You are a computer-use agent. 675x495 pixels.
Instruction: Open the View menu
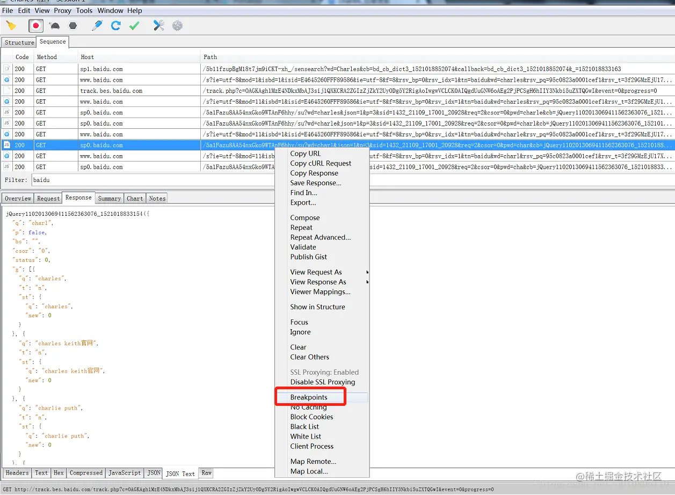(x=42, y=10)
